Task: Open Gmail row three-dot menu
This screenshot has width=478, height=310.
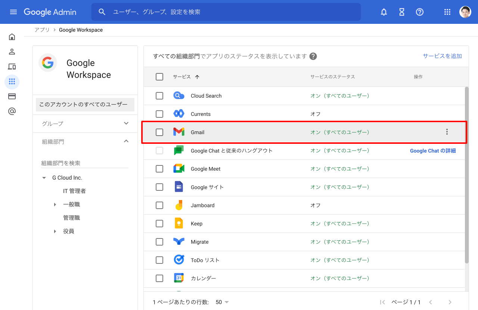Action: tap(447, 132)
